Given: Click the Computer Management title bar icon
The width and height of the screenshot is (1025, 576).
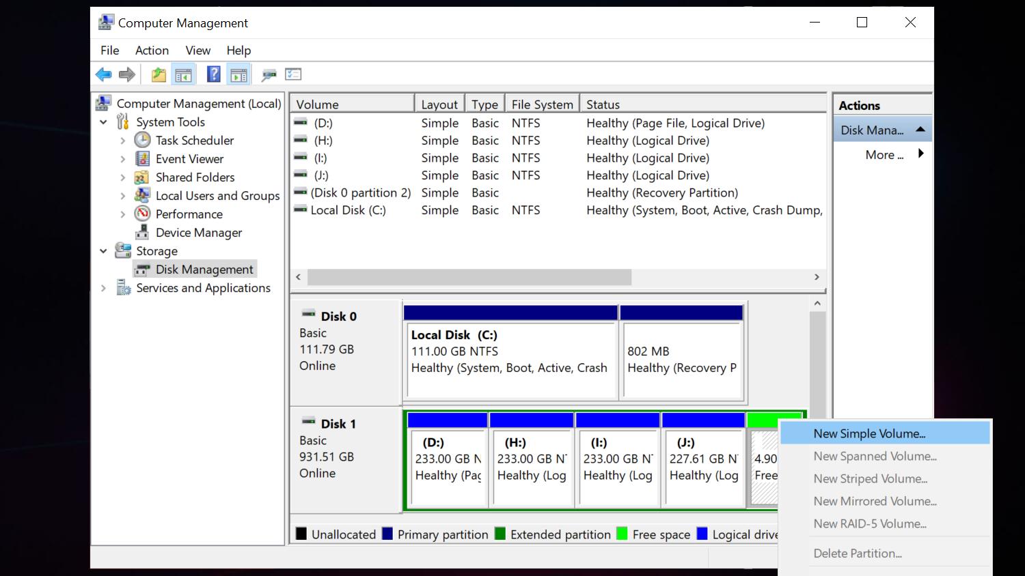Looking at the screenshot, I should coord(106,23).
